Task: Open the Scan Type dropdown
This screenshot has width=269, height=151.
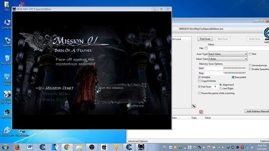Action: (228, 54)
